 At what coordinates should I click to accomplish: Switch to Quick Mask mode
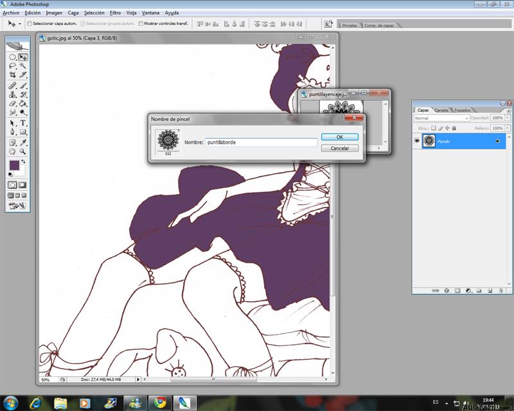(22, 185)
